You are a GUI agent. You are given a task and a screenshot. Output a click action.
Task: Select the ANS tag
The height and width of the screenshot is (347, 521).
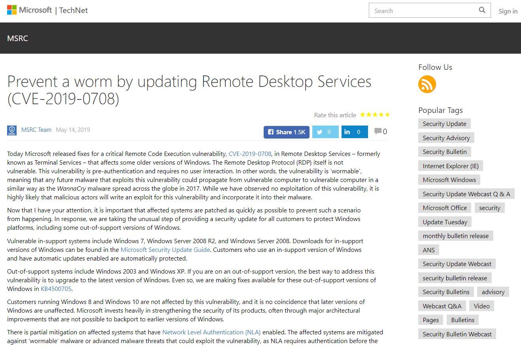click(429, 250)
